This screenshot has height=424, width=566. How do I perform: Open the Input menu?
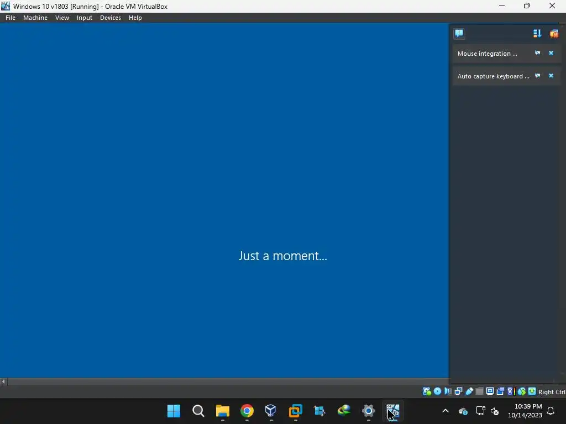(85, 18)
